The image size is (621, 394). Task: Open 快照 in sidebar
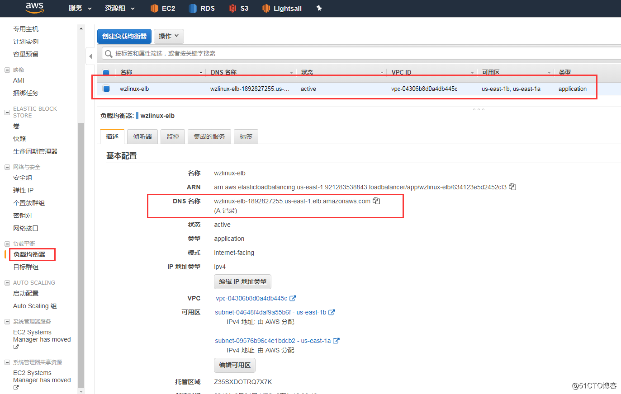[19, 139]
